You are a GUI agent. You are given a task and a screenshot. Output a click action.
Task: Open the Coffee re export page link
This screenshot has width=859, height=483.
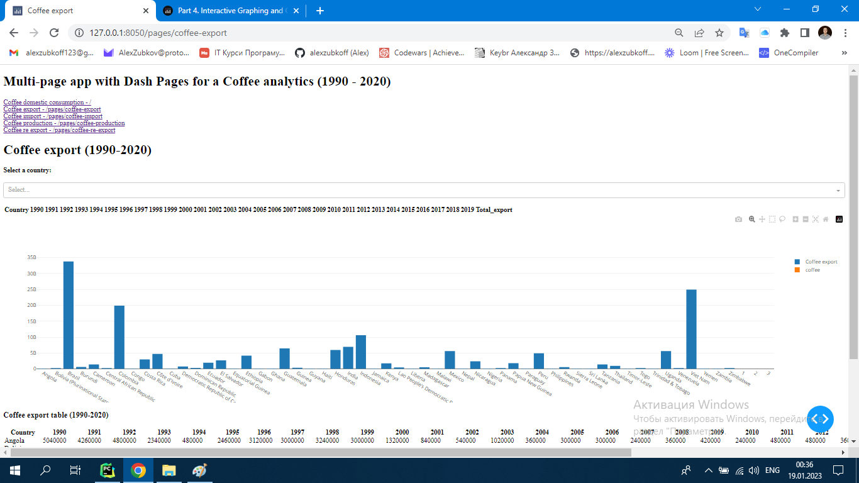(59, 130)
